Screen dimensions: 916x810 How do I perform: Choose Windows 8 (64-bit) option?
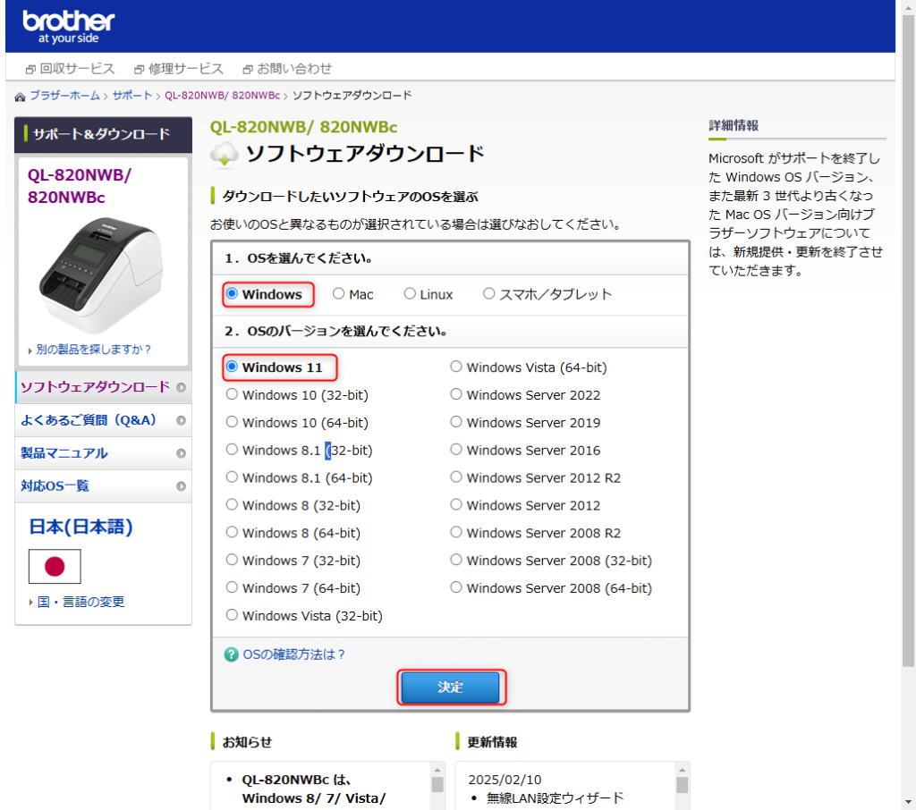[232, 532]
